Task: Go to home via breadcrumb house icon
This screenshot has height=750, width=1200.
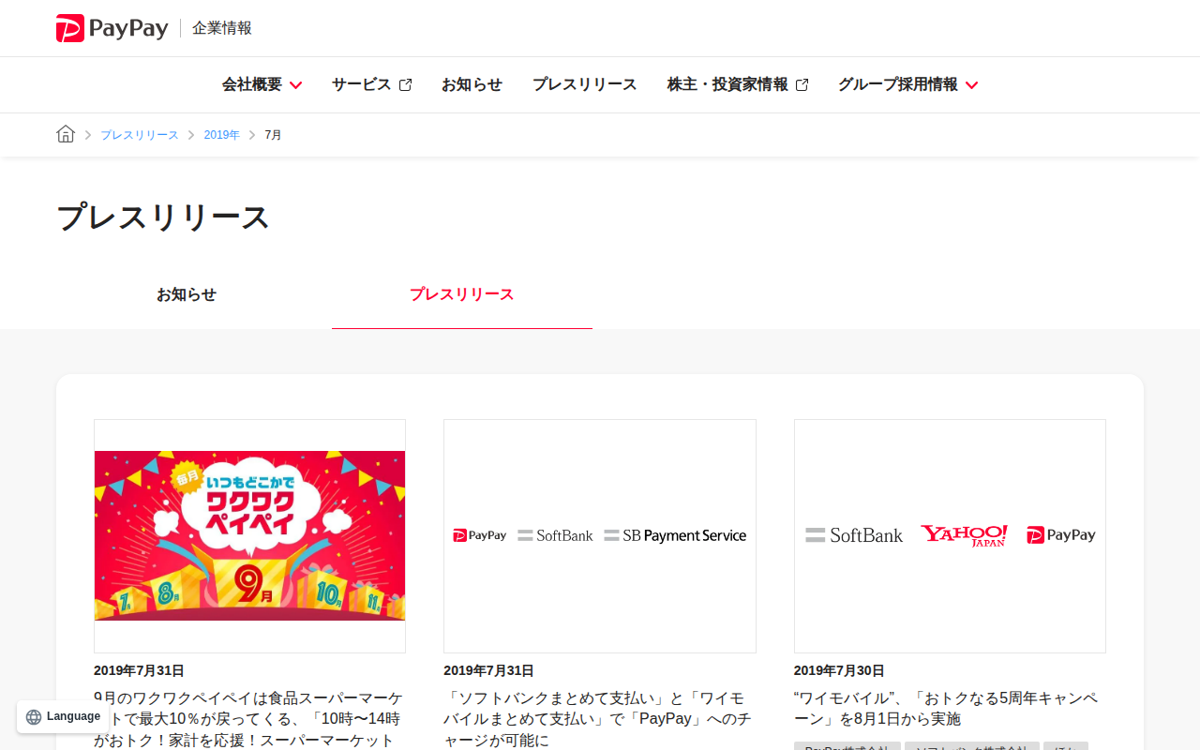Action: [x=66, y=134]
